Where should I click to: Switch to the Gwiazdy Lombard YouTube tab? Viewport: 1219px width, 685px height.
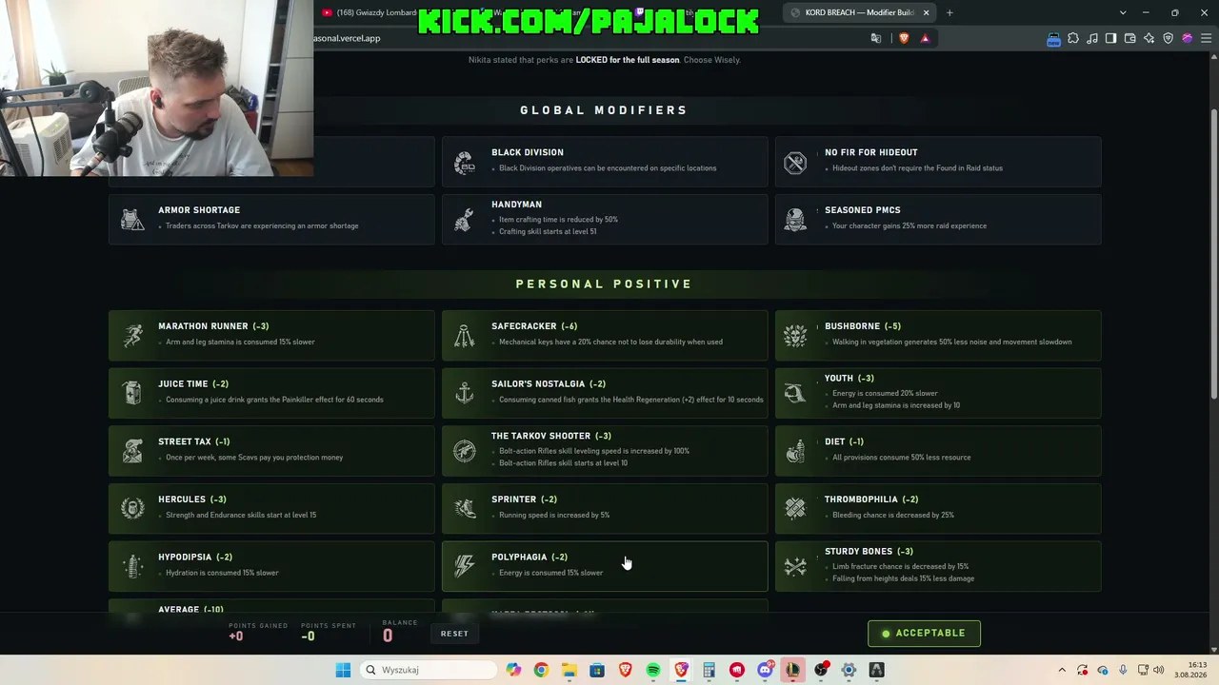pyautogui.click(x=369, y=12)
